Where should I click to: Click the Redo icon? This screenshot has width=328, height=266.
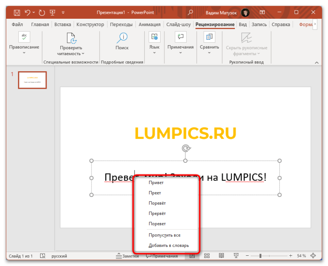coord(42,12)
